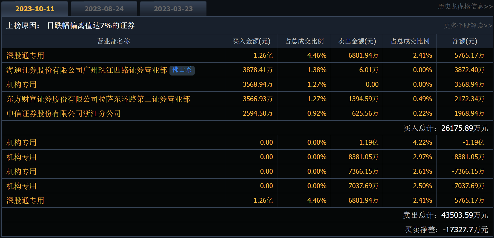Open 历史龙虎榜信息 link
This screenshot has height=238, width=494.
click(x=465, y=6)
